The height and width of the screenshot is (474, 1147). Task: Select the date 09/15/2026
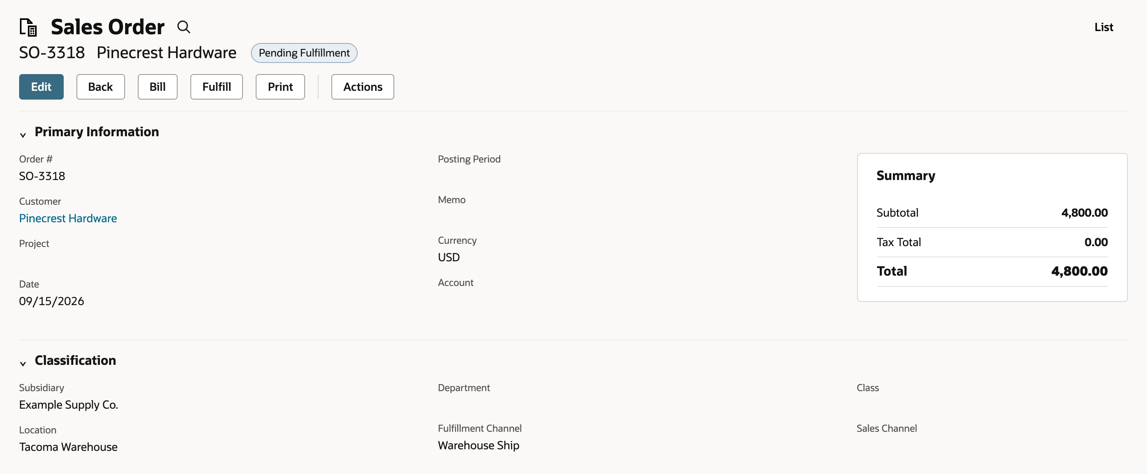pyautogui.click(x=52, y=302)
